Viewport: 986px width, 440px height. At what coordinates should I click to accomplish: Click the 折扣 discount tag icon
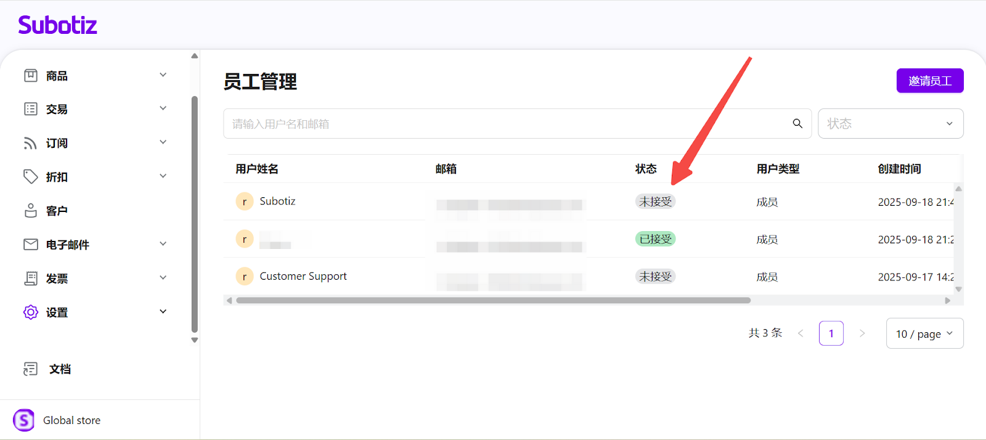click(30, 177)
